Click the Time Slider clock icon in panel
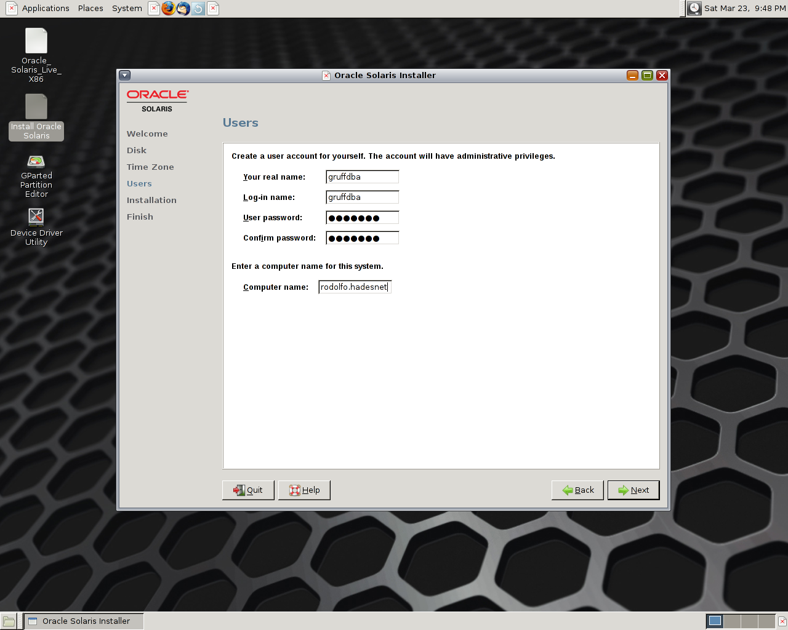The width and height of the screenshot is (788, 630). click(x=694, y=8)
